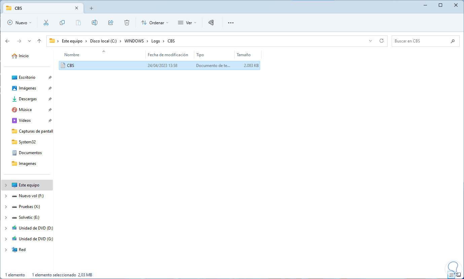
Task: Click the Delete trash icon
Action: coord(127,23)
